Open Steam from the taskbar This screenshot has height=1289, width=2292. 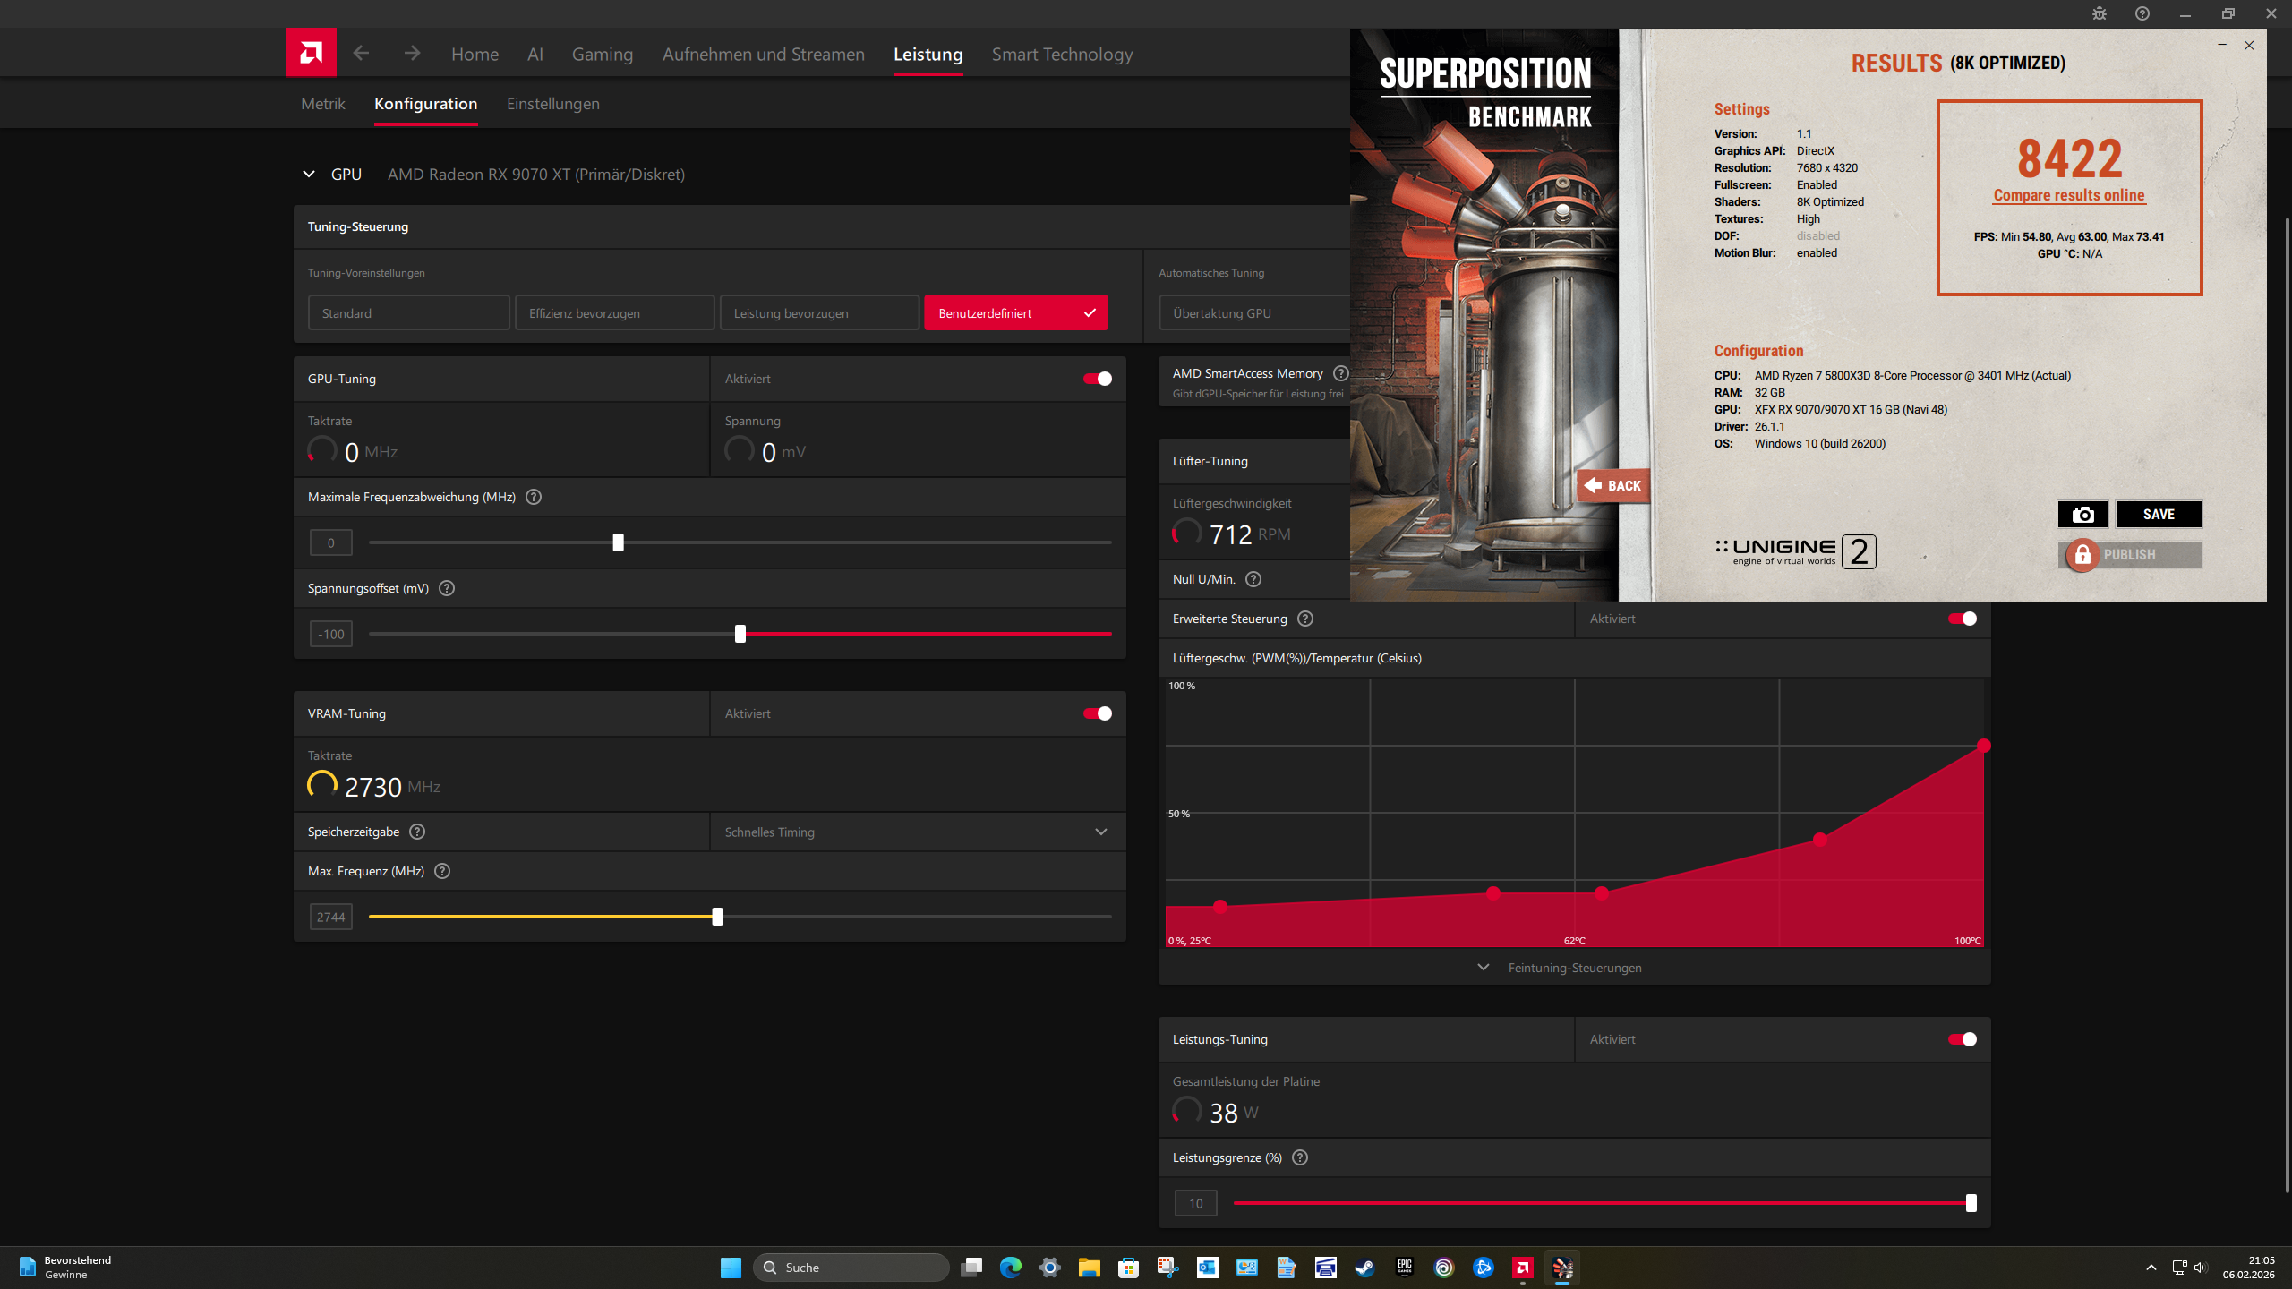pos(1364,1268)
